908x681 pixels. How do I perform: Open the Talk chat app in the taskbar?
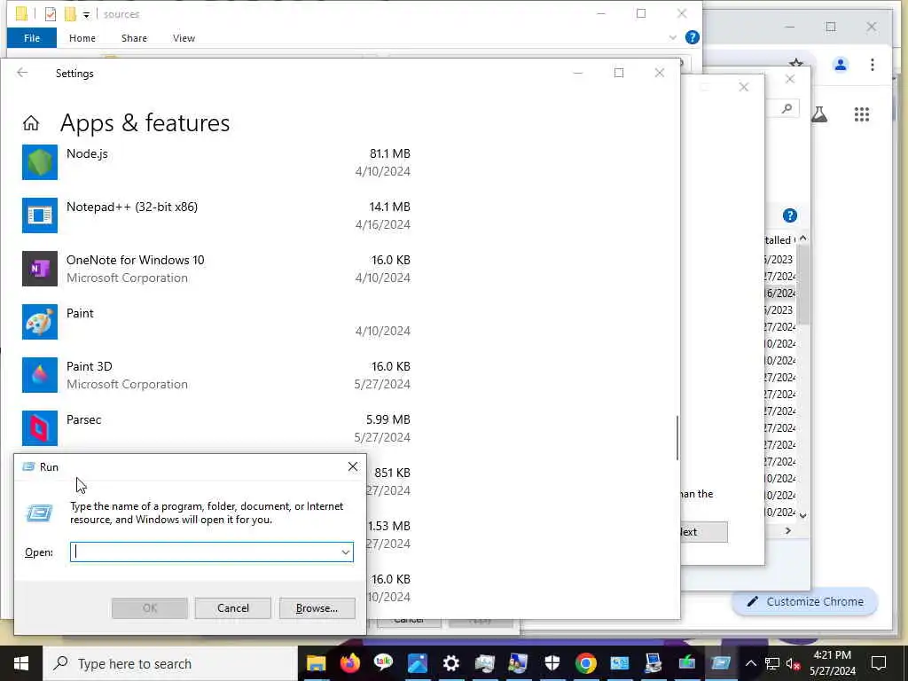coord(383,663)
